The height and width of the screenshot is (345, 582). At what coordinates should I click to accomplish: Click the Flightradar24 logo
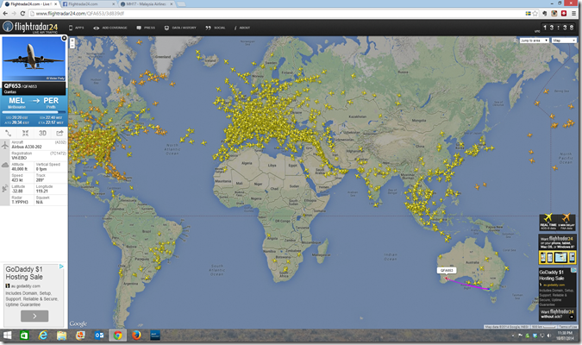click(30, 27)
